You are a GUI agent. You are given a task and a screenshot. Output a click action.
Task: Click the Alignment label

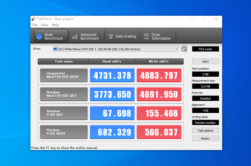(x=198, y=105)
